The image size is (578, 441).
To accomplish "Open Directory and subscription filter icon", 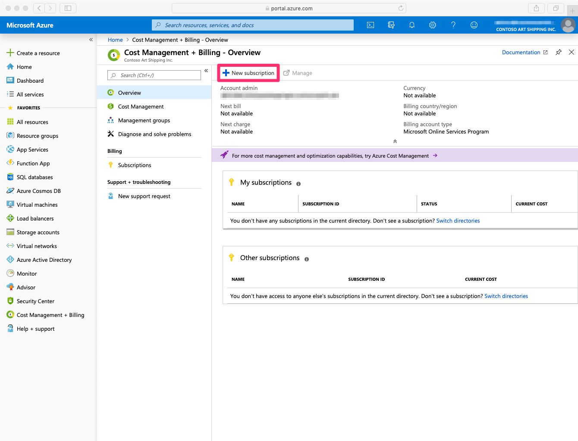I will (391, 25).
